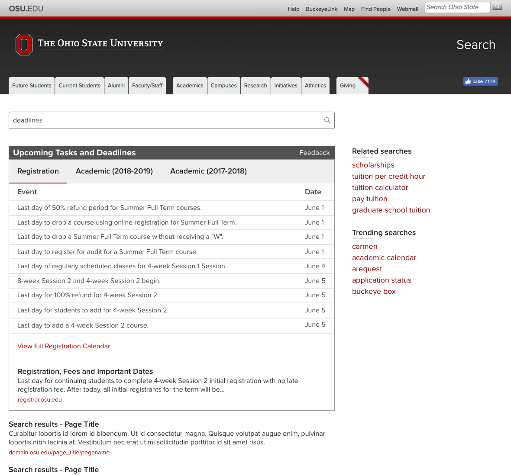Open the registrar.osu.edu link
The image size is (511, 476).
(x=40, y=400)
